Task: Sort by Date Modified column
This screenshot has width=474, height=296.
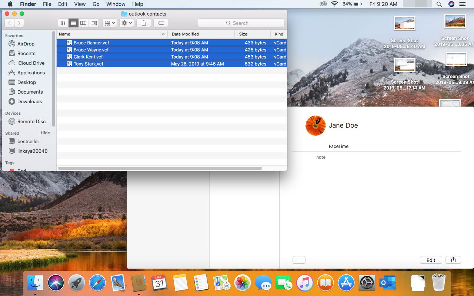Action: [x=201, y=34]
